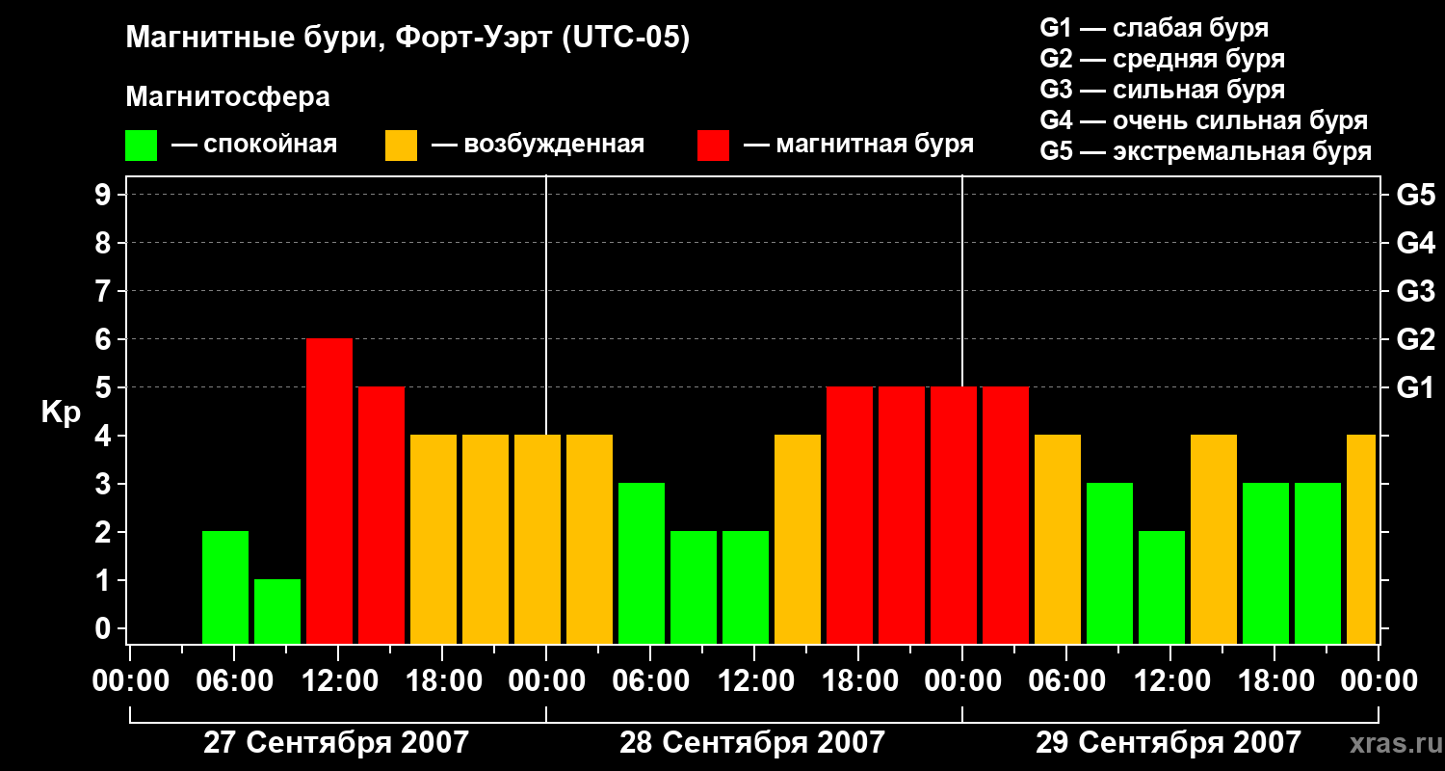Image resolution: width=1445 pixels, height=771 pixels.
Task: Click the G5 mark on the right axis
Action: [x=1415, y=195]
